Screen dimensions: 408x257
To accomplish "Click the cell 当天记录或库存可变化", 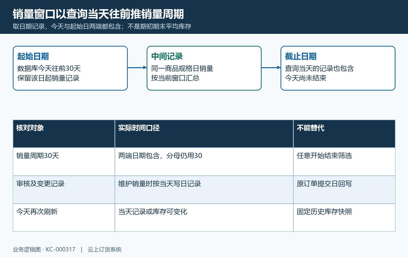I will [x=204, y=218].
